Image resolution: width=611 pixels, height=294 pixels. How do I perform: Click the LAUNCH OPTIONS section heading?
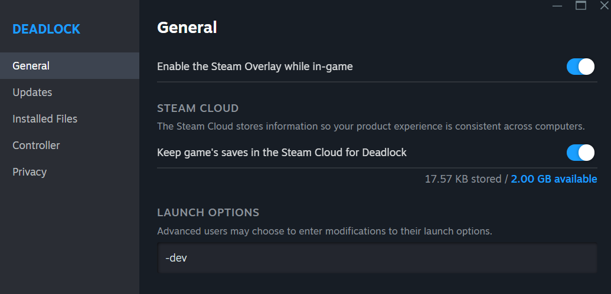point(208,213)
